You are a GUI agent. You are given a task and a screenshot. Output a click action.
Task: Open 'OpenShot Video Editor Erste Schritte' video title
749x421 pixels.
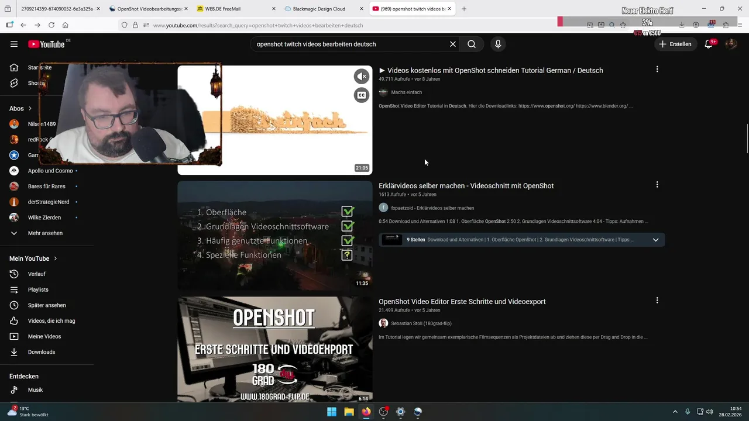(462, 302)
